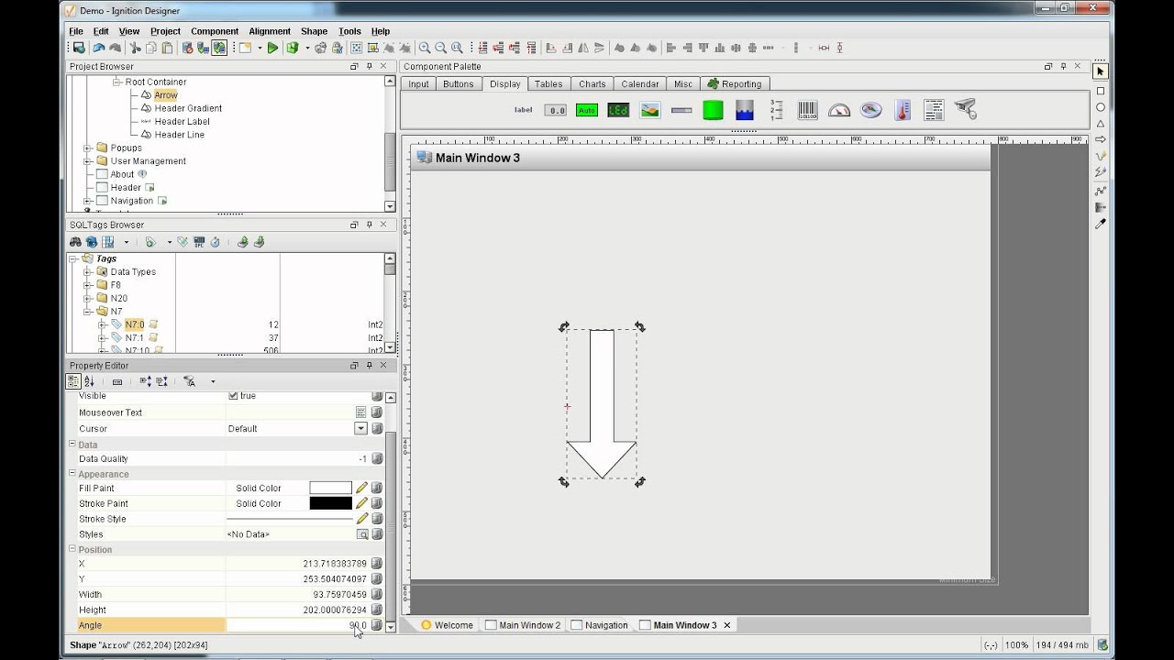The image size is (1174, 660).
Task: Select the image component in palette
Action: tap(650, 110)
